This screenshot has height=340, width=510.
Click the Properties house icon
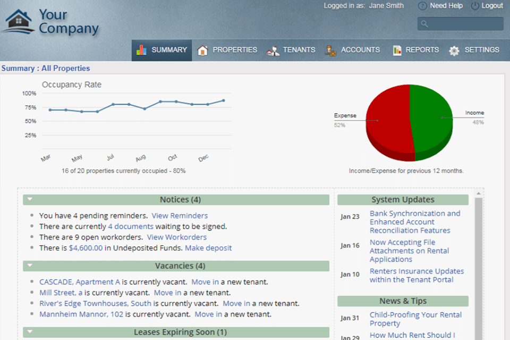pos(202,50)
